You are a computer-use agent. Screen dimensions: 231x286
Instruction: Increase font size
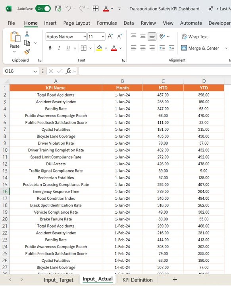pyautogui.click(x=110, y=37)
